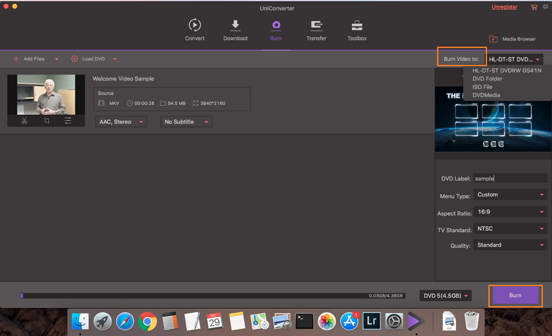552x336 pixels.
Task: Open the TV Standard dropdown
Action: click(510, 228)
